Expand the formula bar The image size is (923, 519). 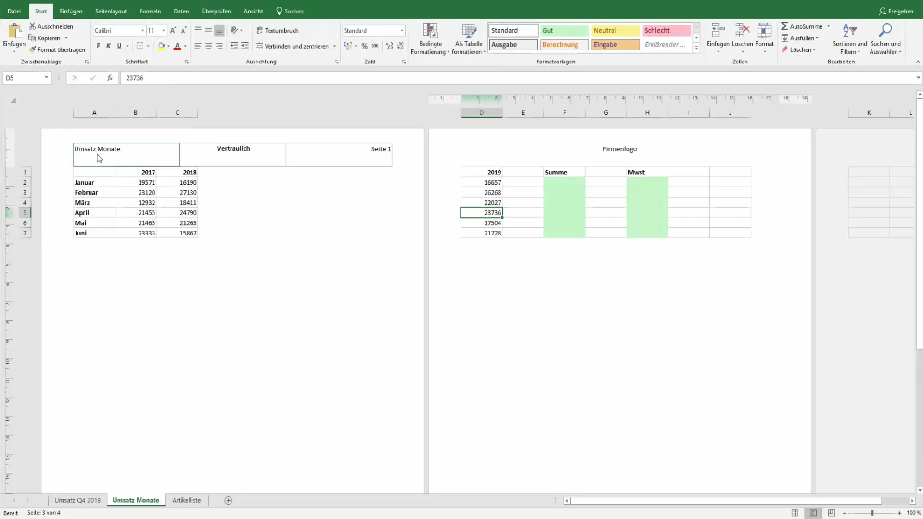(918, 77)
